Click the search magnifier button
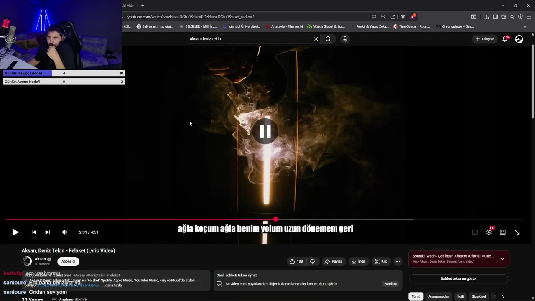 (x=328, y=39)
